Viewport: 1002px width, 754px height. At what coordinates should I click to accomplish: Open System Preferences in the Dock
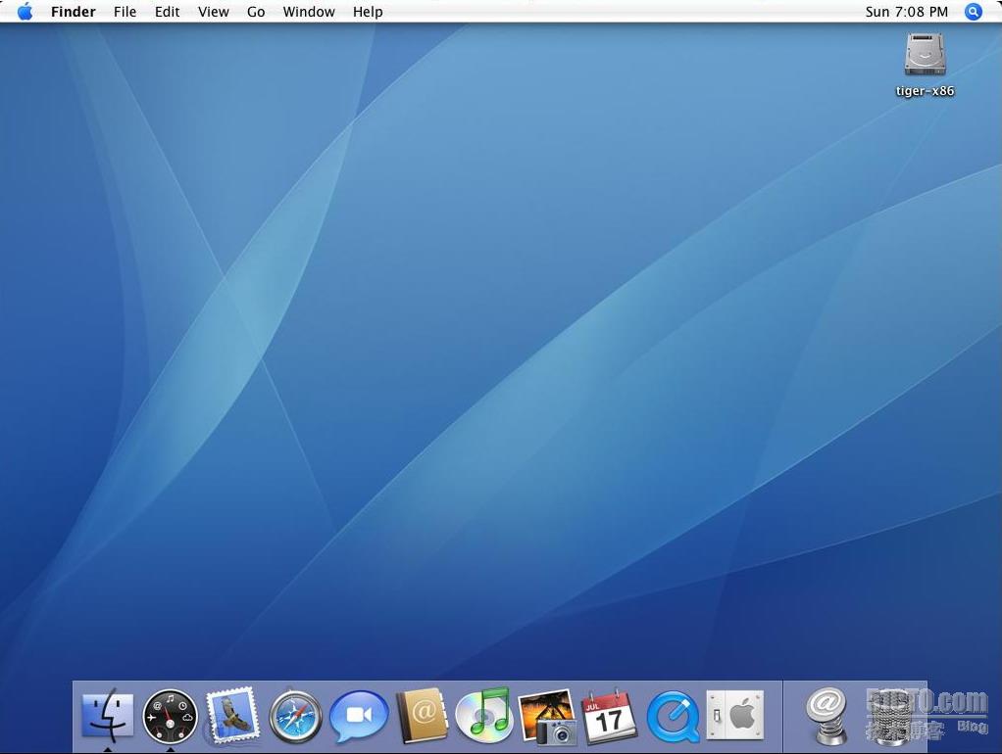click(x=735, y=715)
